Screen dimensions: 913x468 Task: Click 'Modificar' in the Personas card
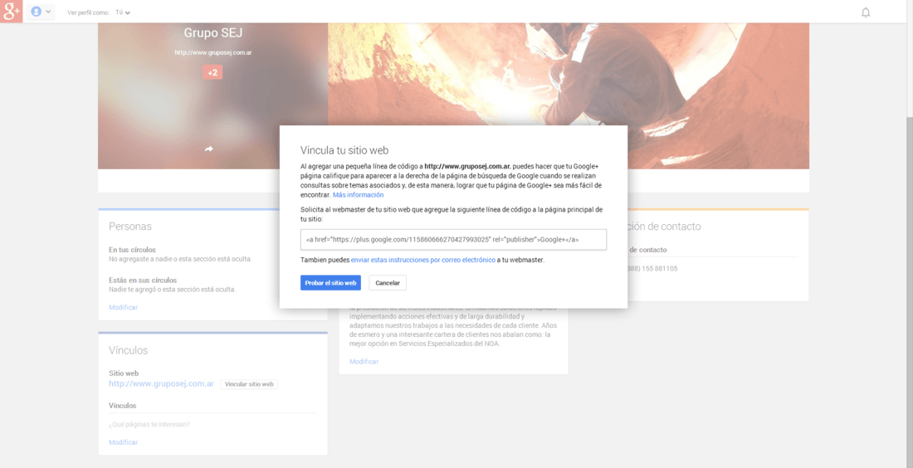[124, 307]
